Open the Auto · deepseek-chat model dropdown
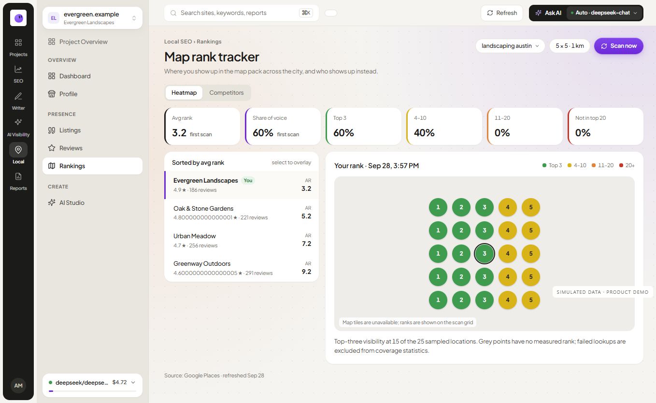 coord(604,13)
